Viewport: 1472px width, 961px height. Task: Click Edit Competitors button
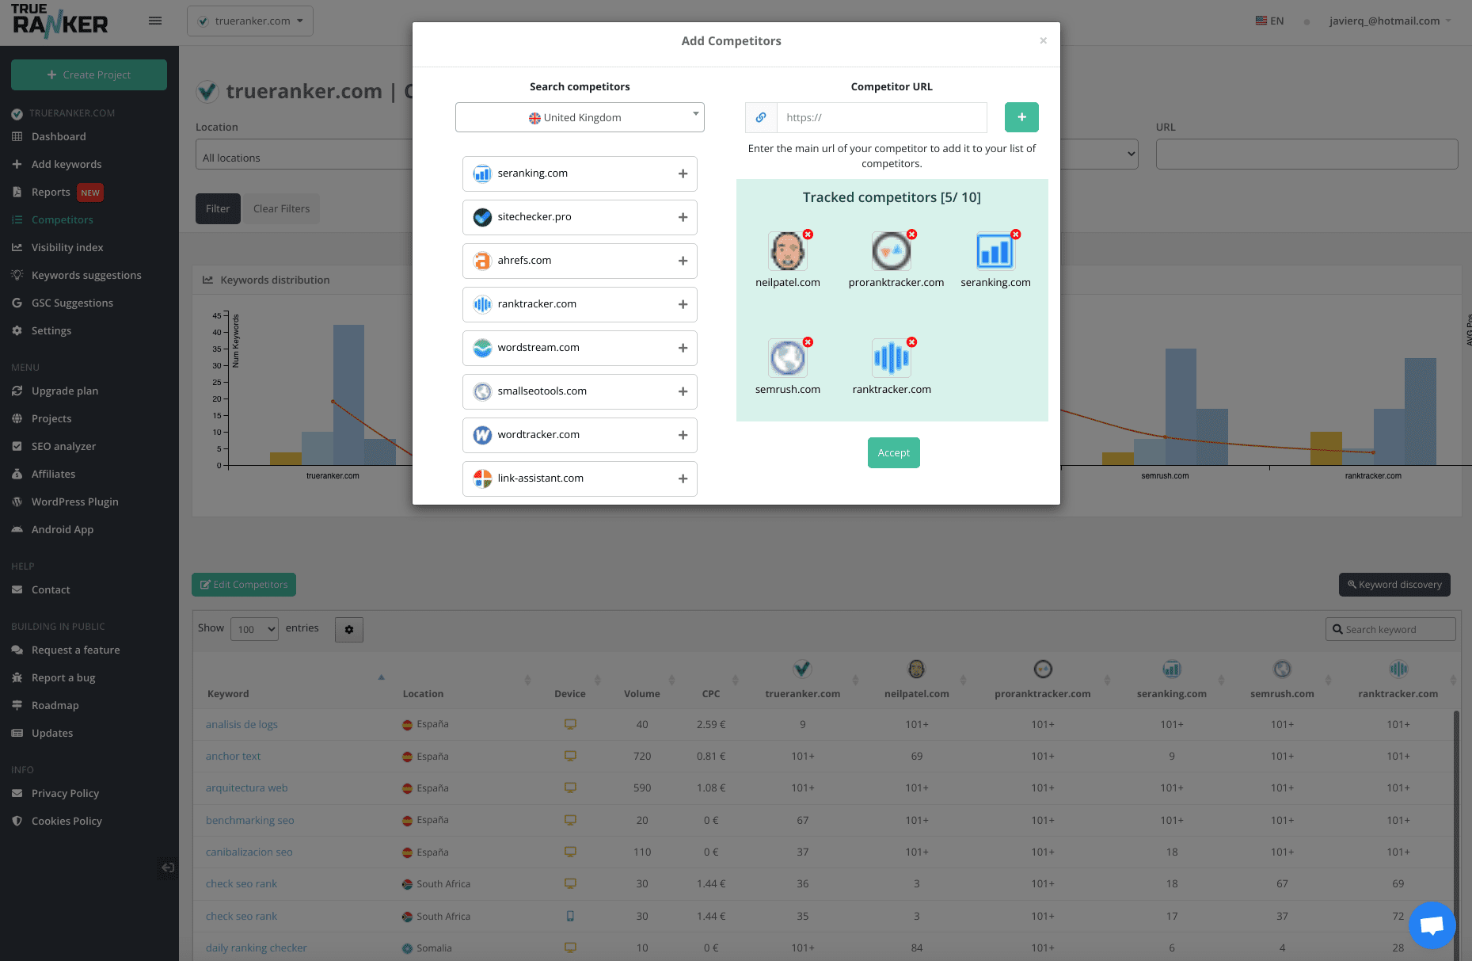(244, 585)
